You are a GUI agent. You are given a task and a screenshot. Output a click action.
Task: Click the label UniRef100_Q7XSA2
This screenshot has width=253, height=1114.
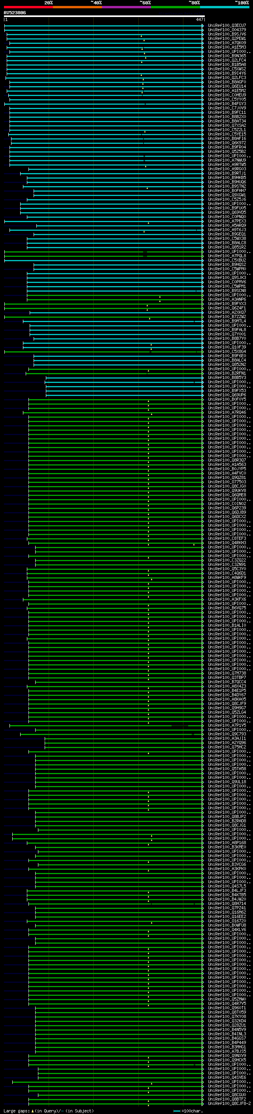(x=227, y=125)
